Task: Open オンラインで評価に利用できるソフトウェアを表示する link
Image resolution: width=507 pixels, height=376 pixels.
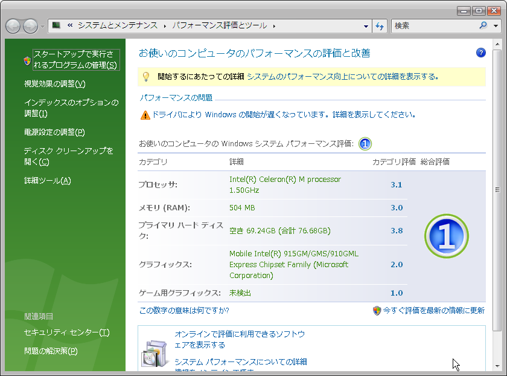Action: click(x=240, y=339)
